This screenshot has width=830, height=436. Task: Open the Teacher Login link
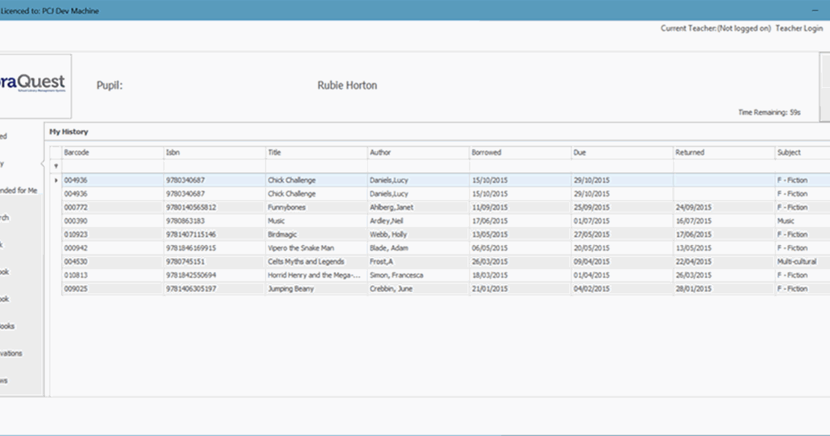pos(799,28)
